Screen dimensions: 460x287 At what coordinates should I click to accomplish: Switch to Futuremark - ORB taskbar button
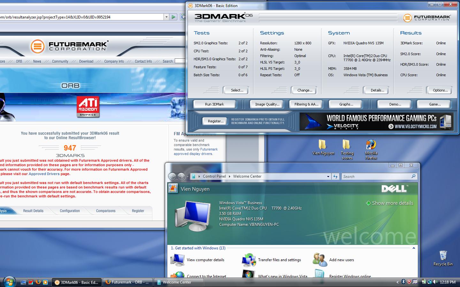pyautogui.click(x=128, y=282)
